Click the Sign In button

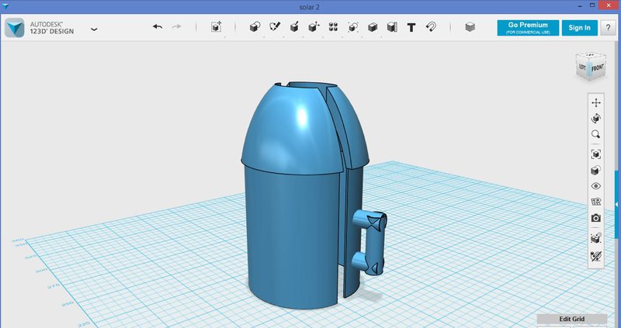(x=579, y=27)
